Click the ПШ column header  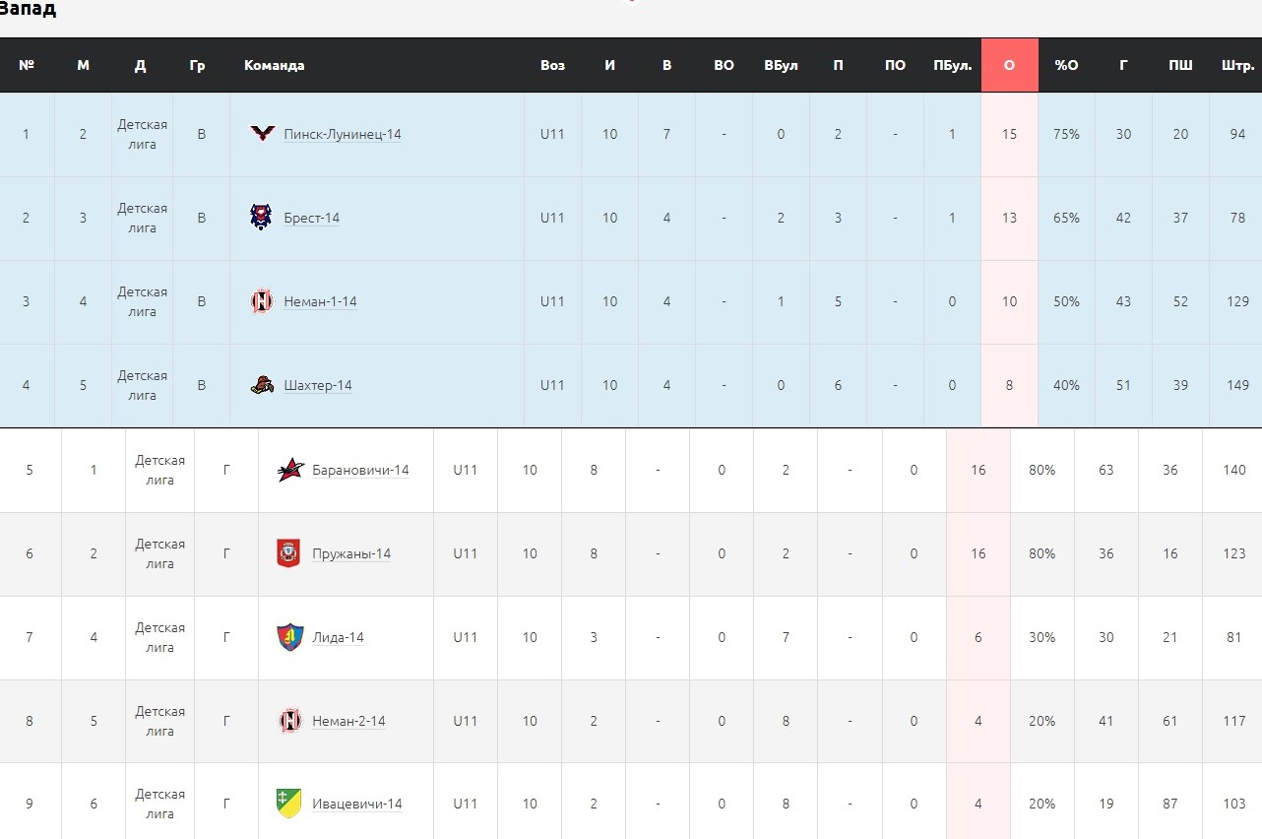(1180, 66)
